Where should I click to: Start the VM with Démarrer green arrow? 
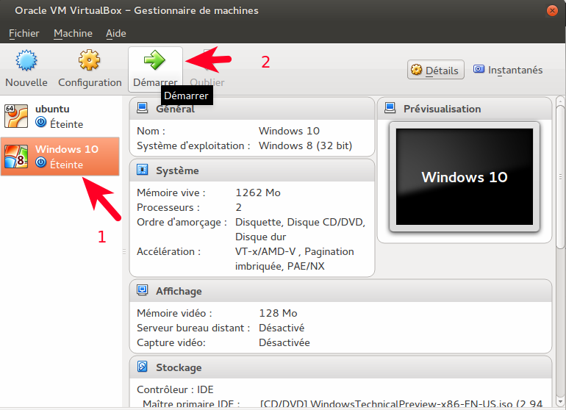pyautogui.click(x=154, y=60)
